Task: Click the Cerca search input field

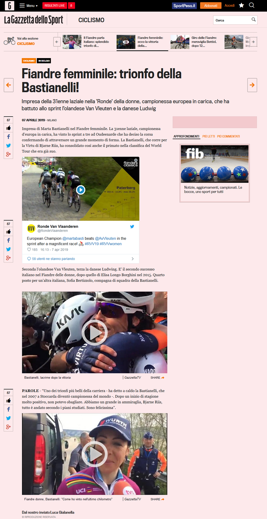Action: 233,20
